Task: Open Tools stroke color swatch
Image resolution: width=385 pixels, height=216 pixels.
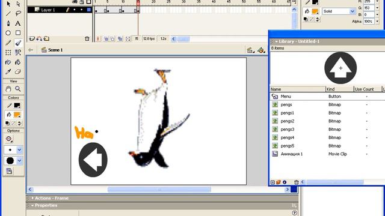Action: pyautogui.click(x=17, y=106)
